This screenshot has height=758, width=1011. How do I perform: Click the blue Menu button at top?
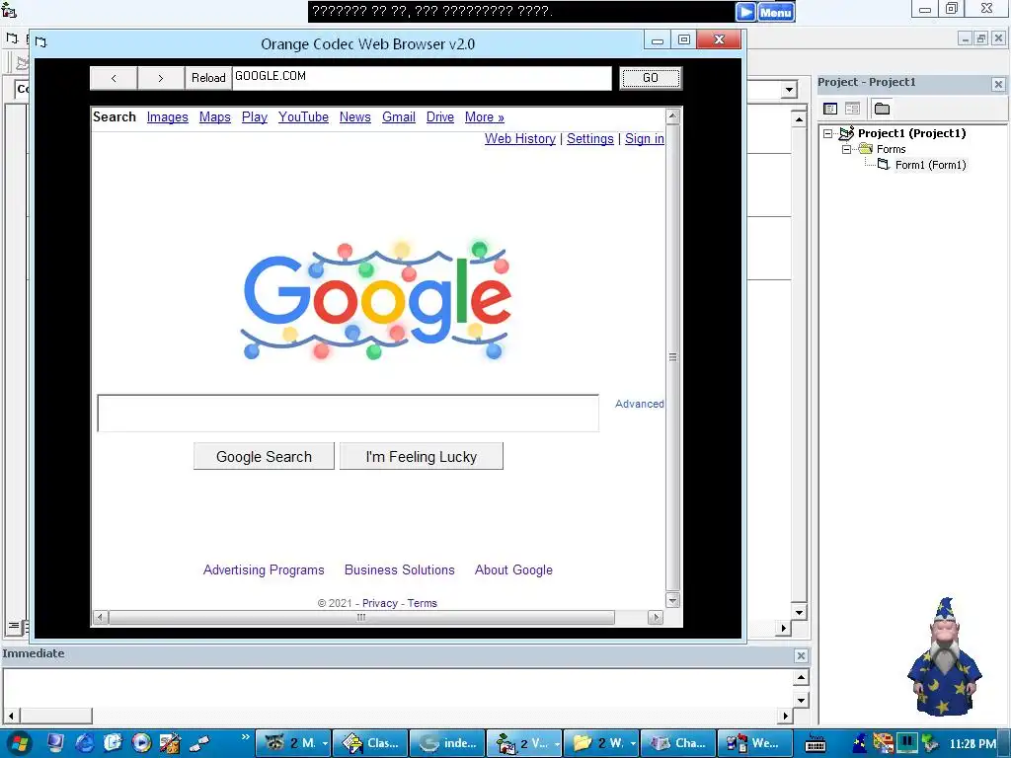776,12
